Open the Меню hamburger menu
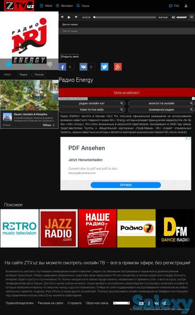Screen dimensions: 195x315 coord(46,6)
